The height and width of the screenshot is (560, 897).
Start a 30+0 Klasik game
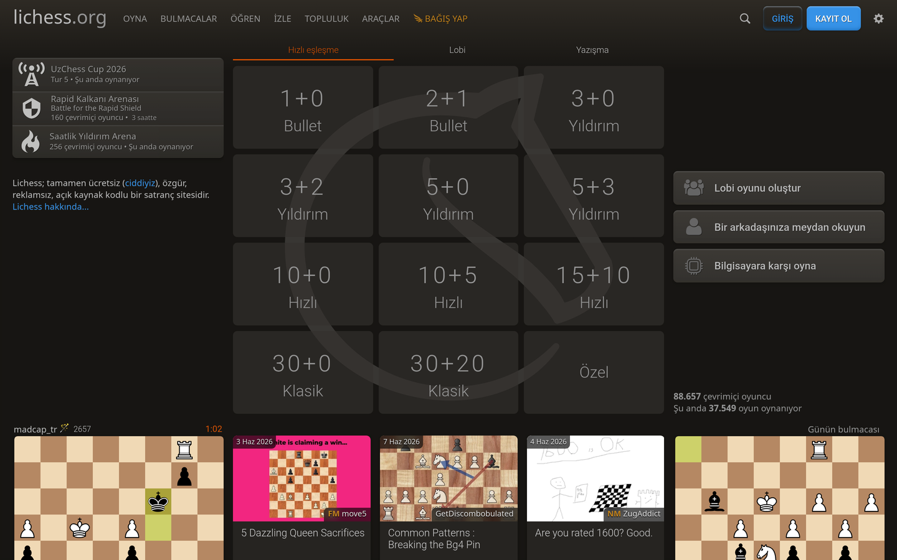303,373
